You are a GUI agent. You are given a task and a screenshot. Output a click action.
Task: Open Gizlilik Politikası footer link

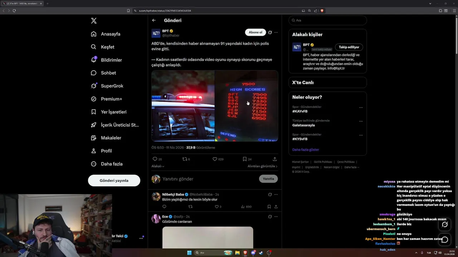tap(323, 162)
